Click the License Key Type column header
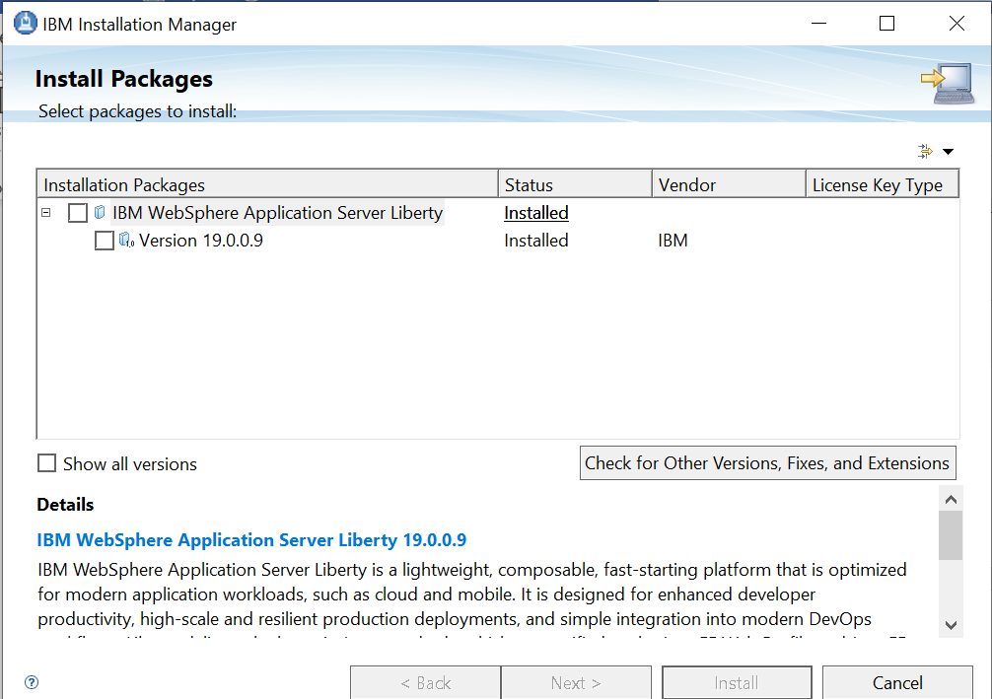The image size is (992, 699). (x=883, y=184)
